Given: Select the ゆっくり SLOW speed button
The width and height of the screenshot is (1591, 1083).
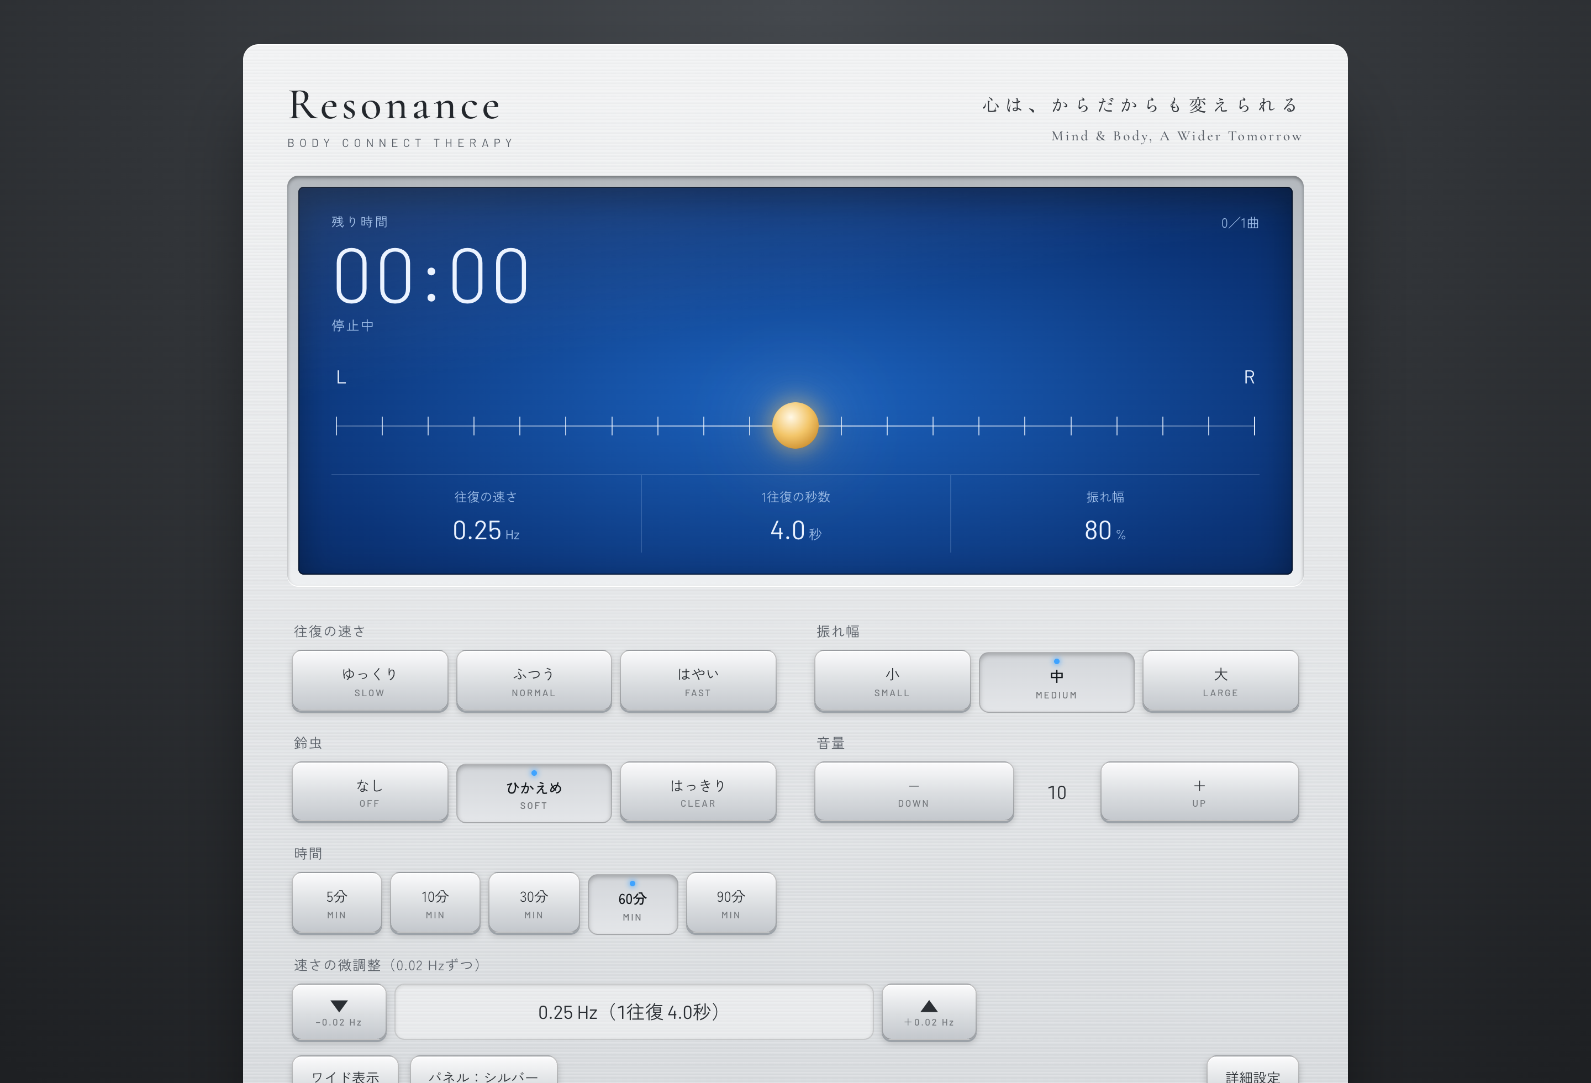Looking at the screenshot, I should pyautogui.click(x=370, y=681).
